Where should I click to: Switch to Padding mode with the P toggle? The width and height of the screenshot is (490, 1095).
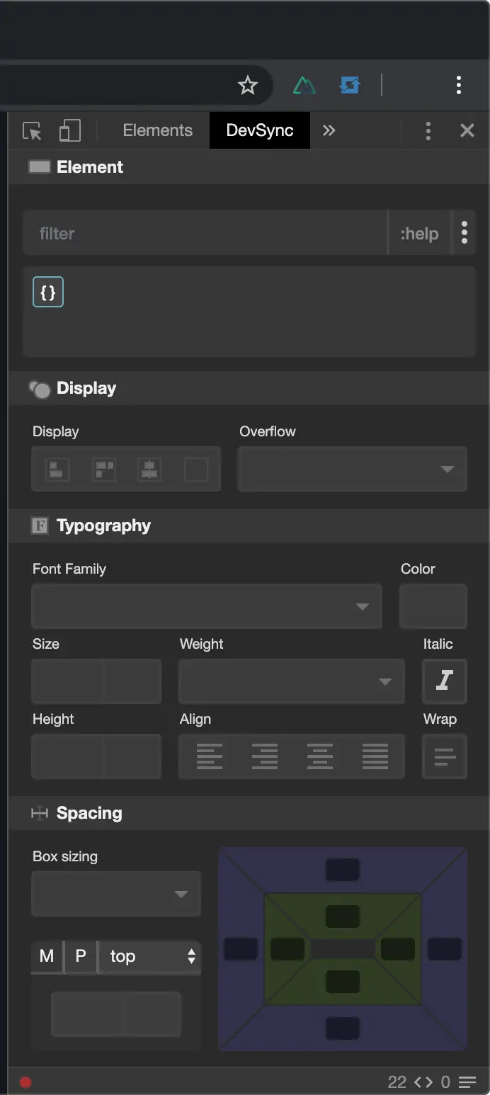click(80, 956)
